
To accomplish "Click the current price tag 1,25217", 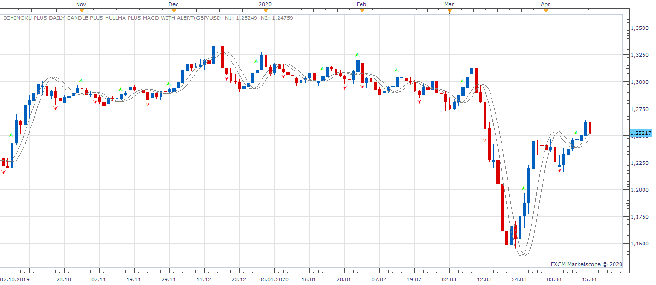I will [x=641, y=134].
